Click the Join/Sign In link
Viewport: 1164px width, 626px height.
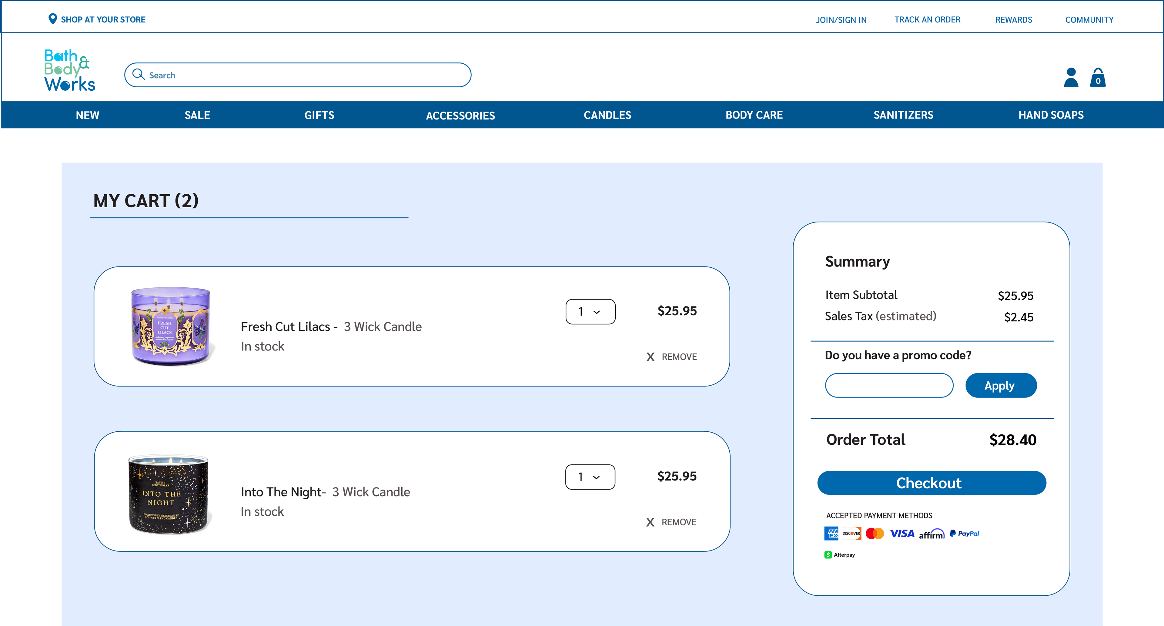pos(841,20)
